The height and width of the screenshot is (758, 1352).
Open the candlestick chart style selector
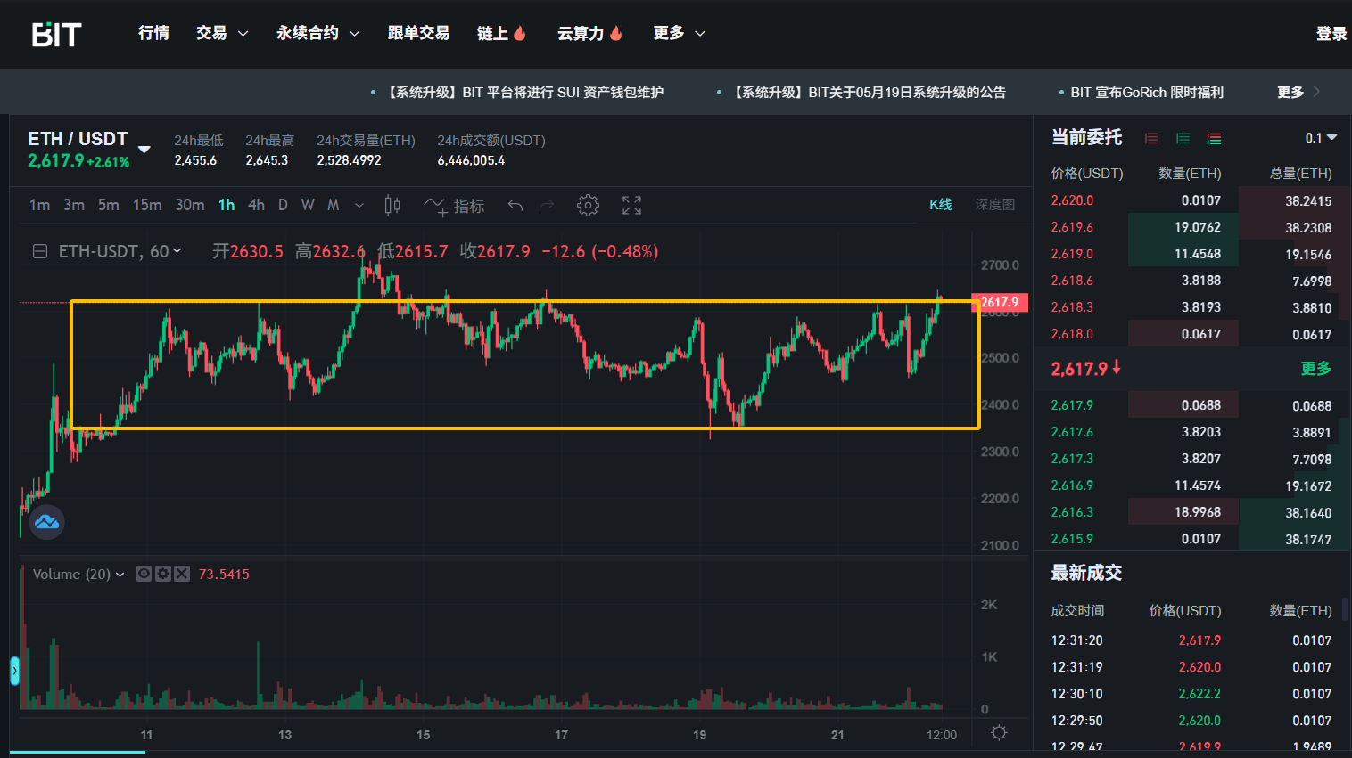[392, 206]
